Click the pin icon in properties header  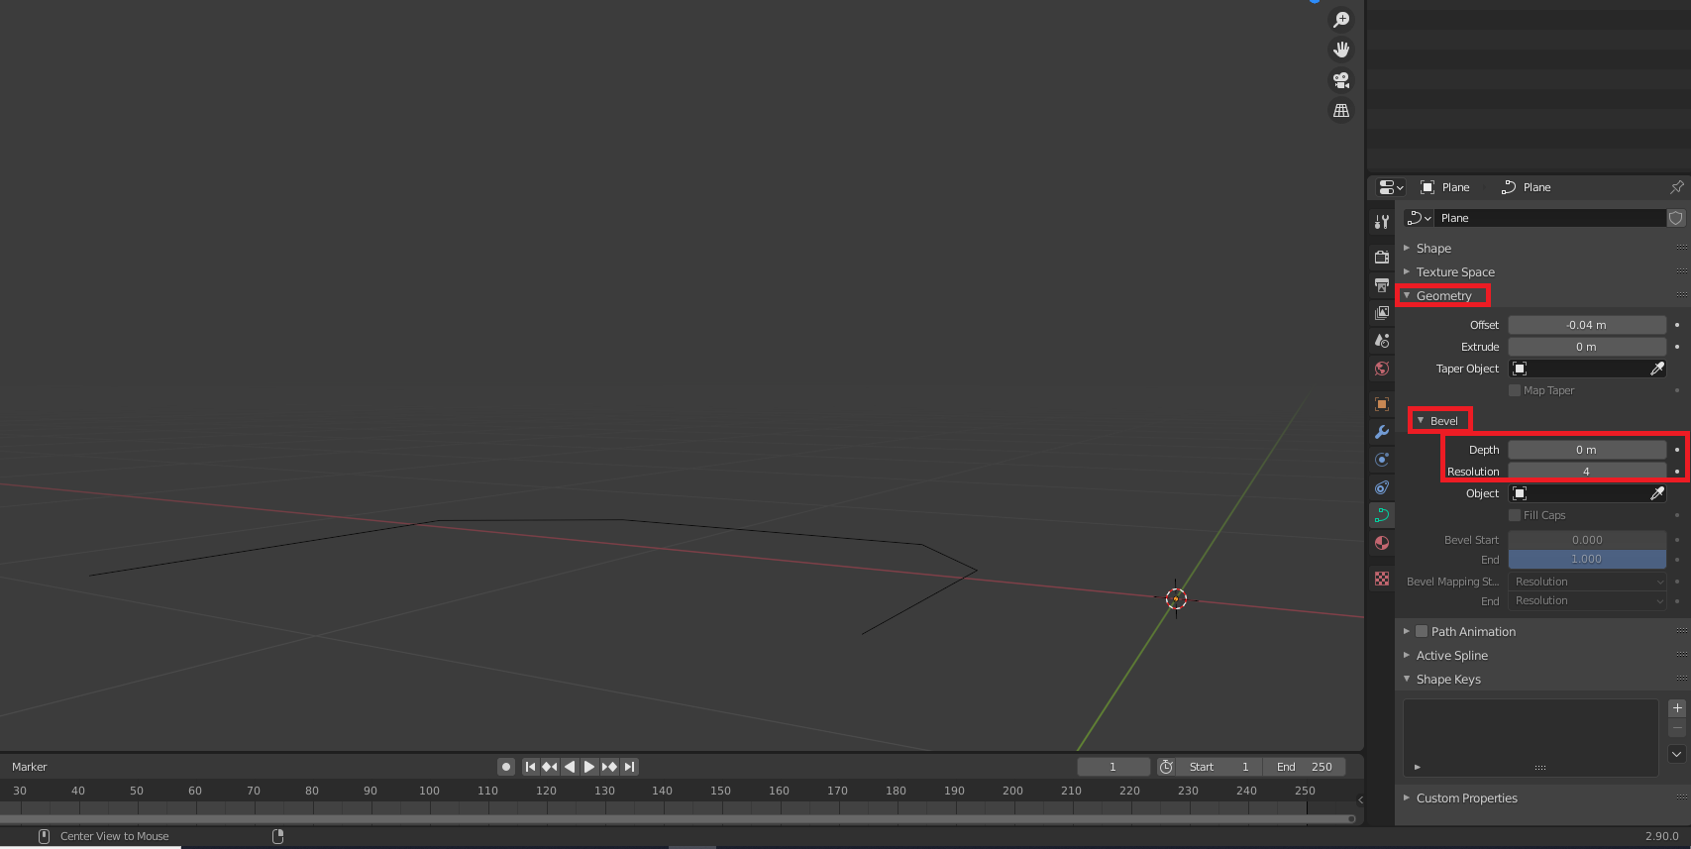coord(1676,187)
